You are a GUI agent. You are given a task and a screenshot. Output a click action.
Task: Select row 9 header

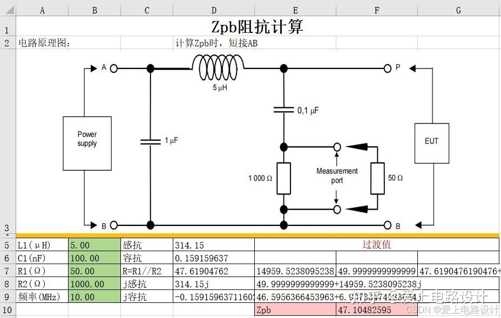(x=8, y=296)
